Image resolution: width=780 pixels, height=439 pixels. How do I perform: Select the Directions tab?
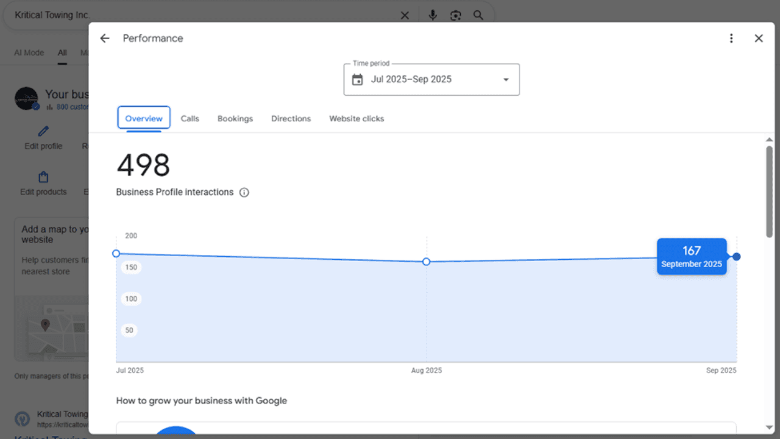291,118
